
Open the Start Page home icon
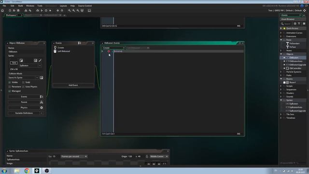[x=2, y=11]
